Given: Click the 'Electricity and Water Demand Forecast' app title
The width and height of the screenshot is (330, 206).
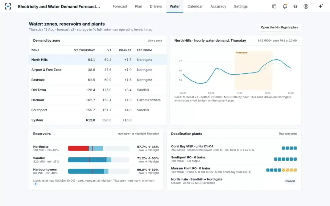Looking at the screenshot, I should pos(59,6).
